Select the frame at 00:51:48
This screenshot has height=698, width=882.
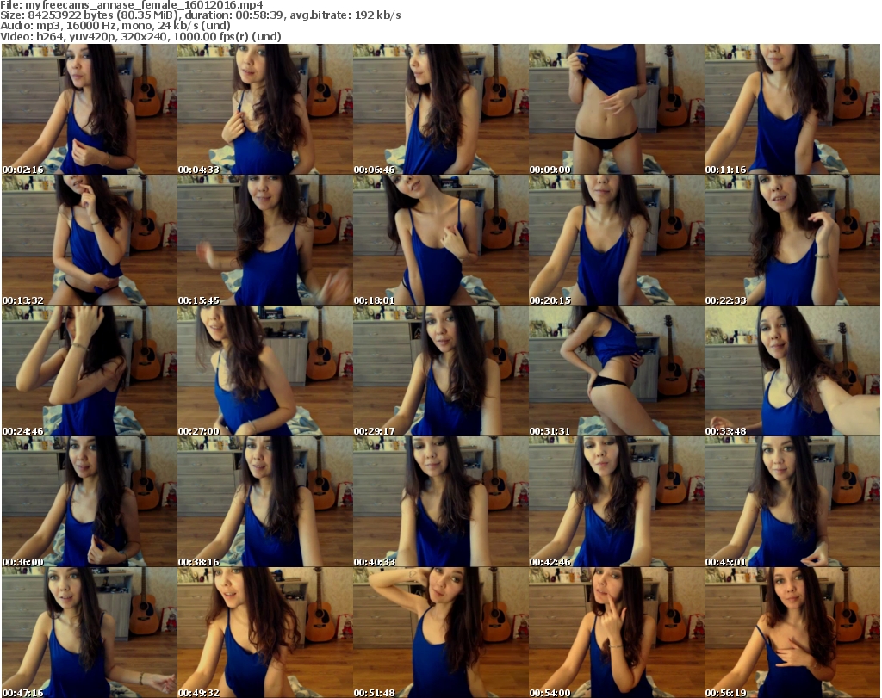coord(440,633)
